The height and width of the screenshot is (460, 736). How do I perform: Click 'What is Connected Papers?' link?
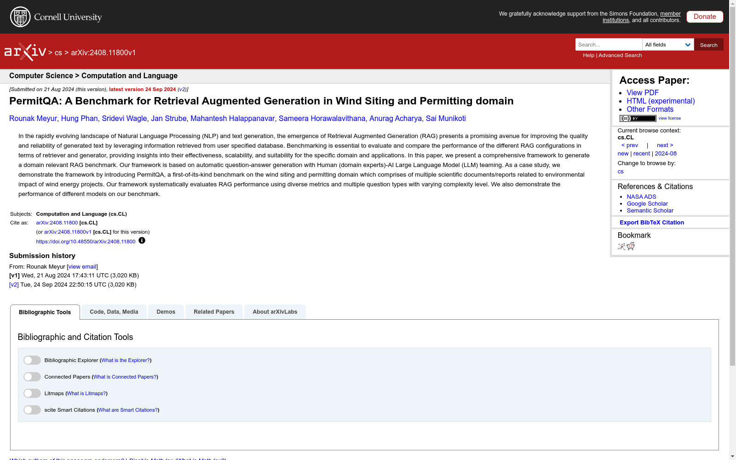[125, 377]
